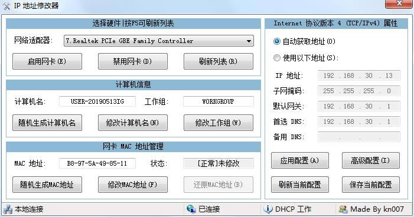
Task: Click Made By kn007 text
Action: pos(377,209)
